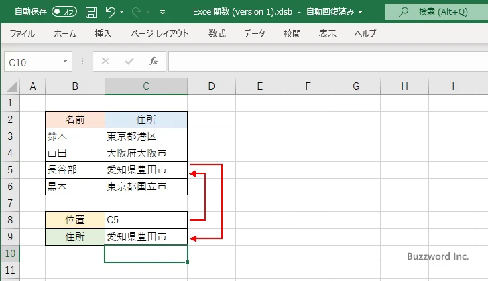
Task: Select column I header
Action: point(453,86)
